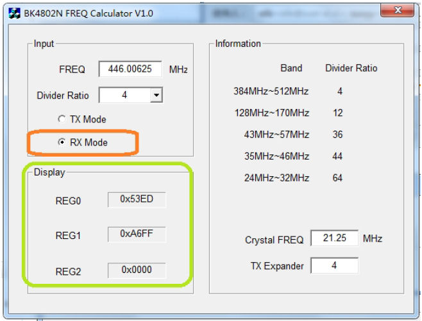Click the 24MHz~32MHz band row

293,177
